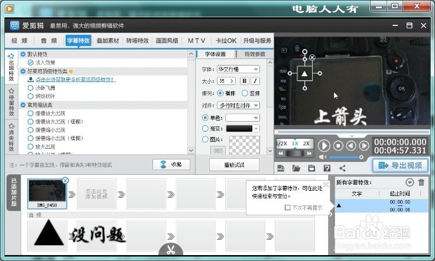Select the picture fill radio button
The height and width of the screenshot is (261, 435).
point(205,139)
